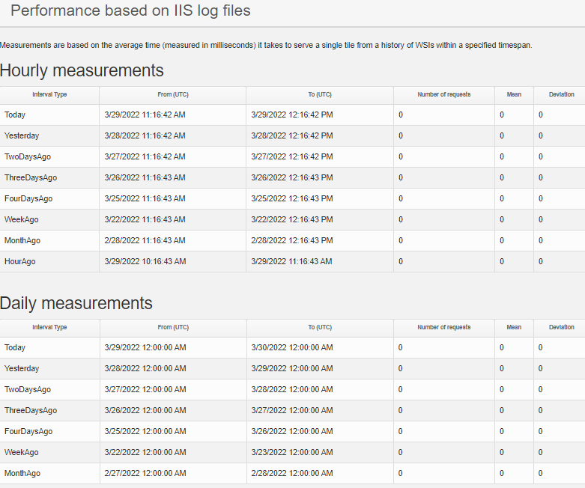This screenshot has height=488, width=585.
Task: Click the Performance based on IIS log files title
Action: tap(130, 11)
